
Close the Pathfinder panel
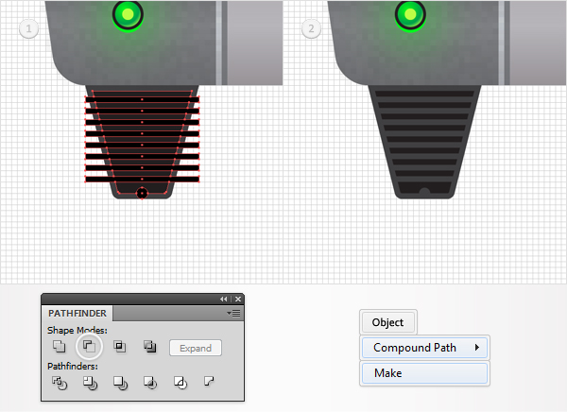point(238,300)
